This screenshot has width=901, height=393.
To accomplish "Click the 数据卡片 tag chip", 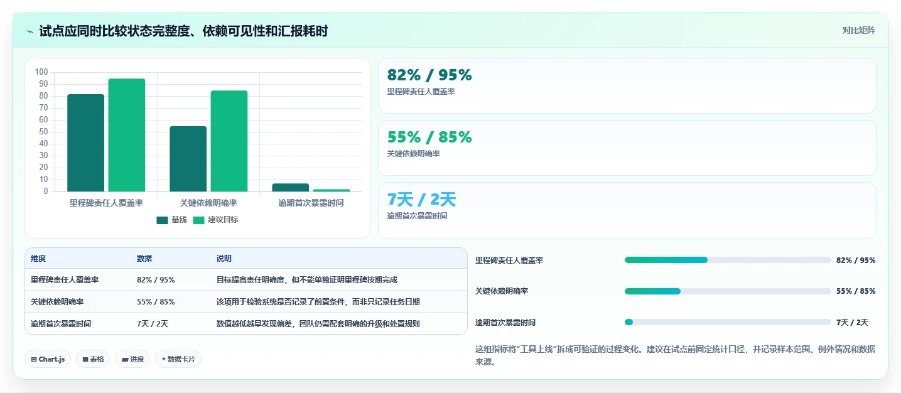I will coord(178,359).
